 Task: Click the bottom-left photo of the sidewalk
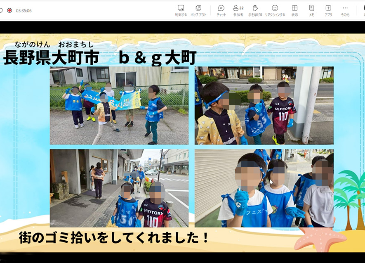pyautogui.click(x=119, y=188)
